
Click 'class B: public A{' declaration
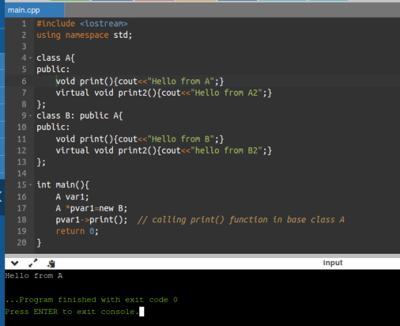pos(79,116)
